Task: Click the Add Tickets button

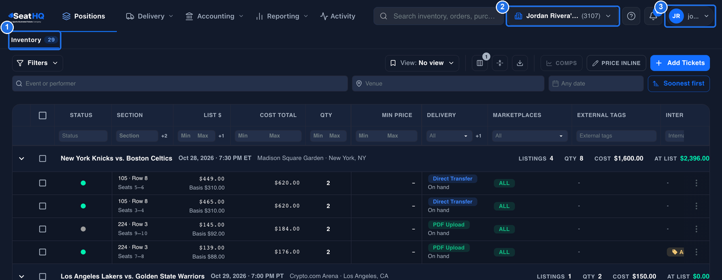Action: (x=680, y=63)
